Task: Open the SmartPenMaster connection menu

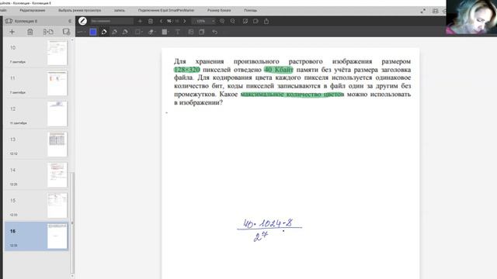Action: pos(166,10)
